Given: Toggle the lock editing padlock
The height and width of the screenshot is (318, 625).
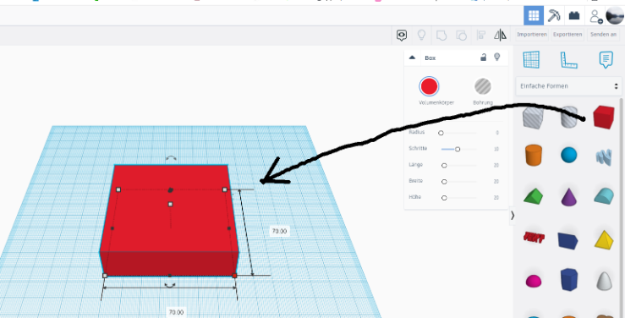Looking at the screenshot, I should (x=483, y=58).
